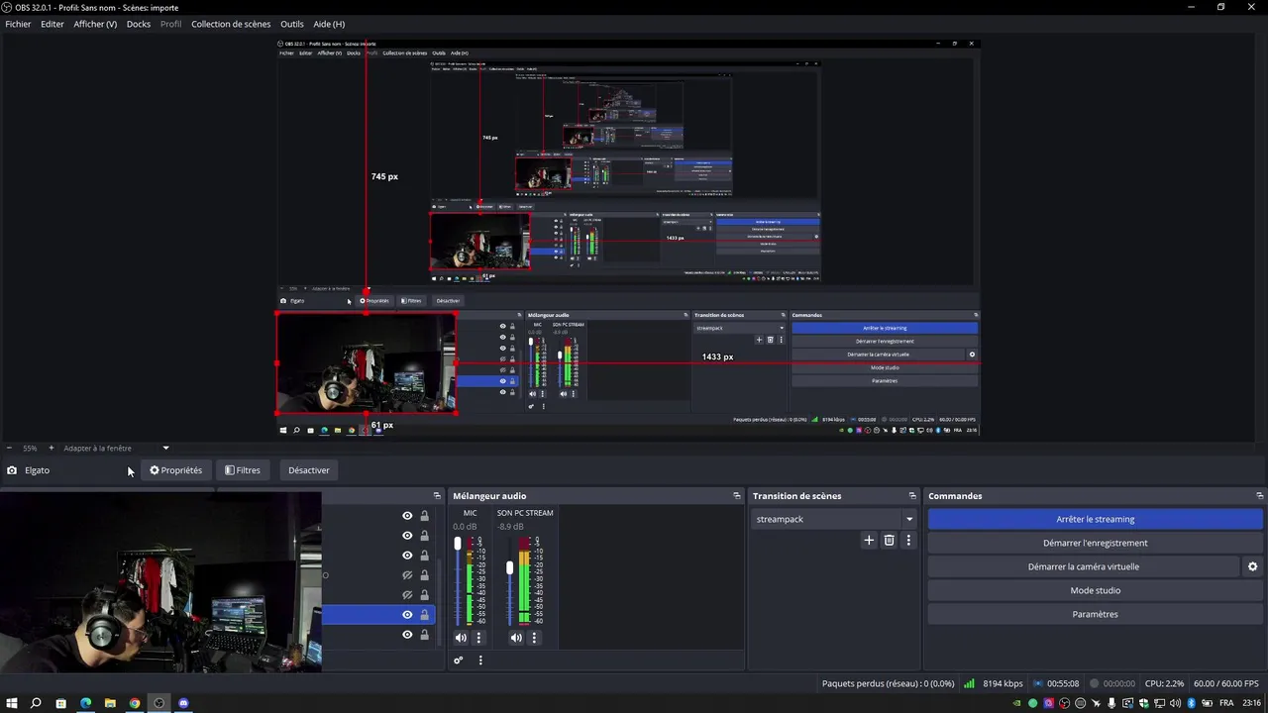Open the Windows Start menu
1268x713 pixels.
tap(12, 703)
